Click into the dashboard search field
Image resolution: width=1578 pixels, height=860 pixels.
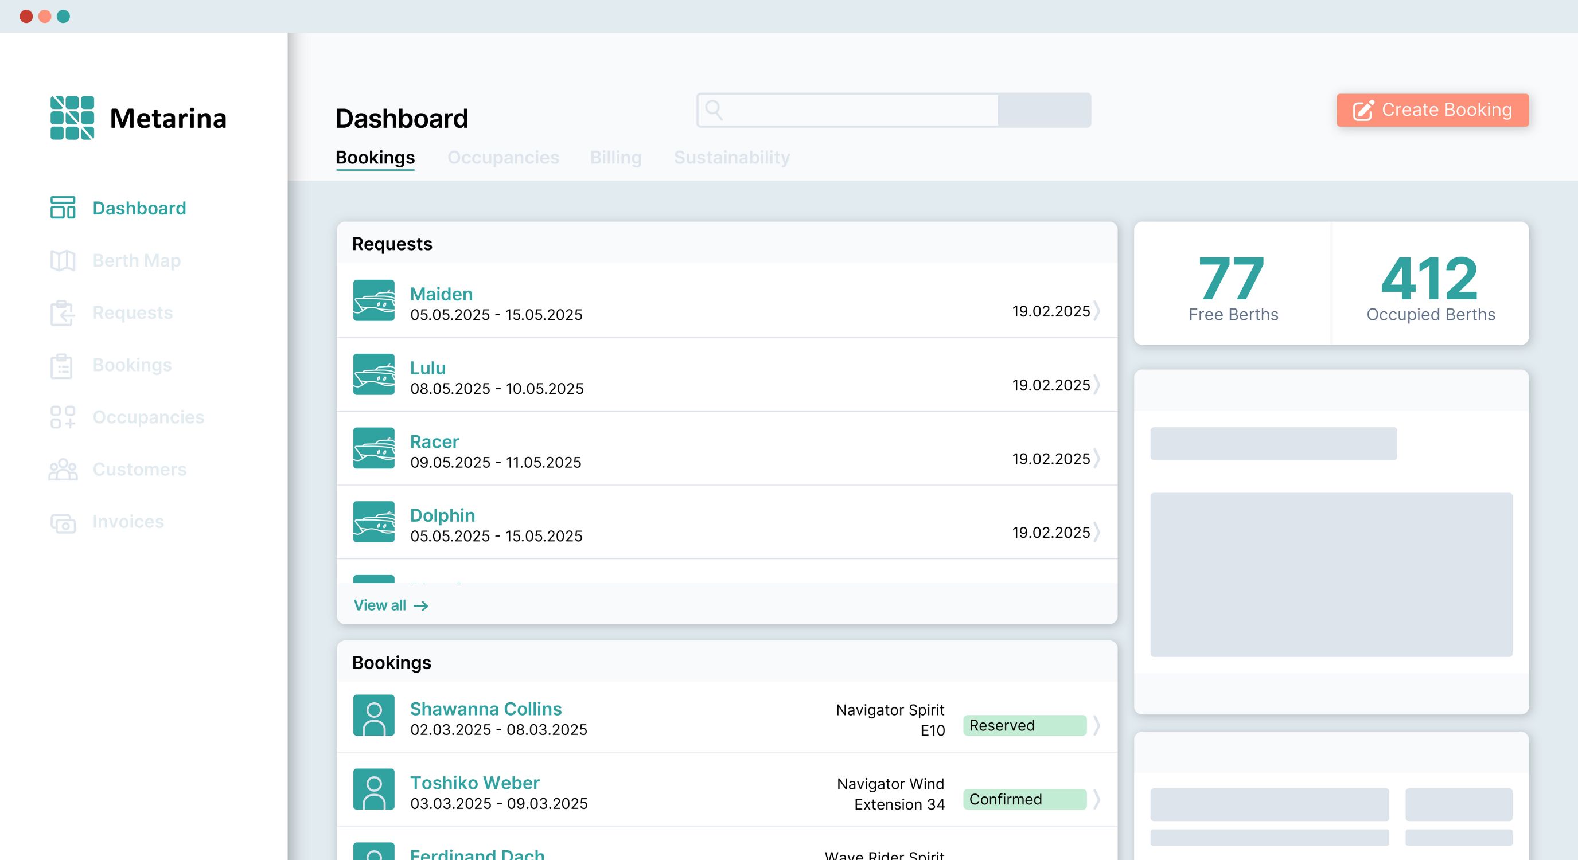[847, 110]
